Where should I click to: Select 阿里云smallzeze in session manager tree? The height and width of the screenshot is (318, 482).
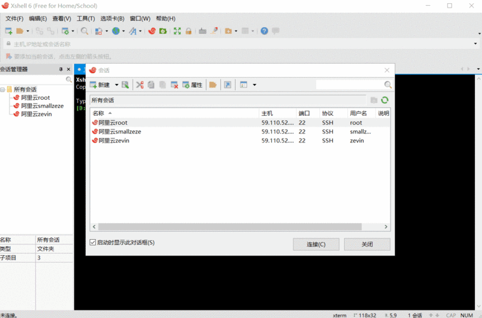coord(42,106)
